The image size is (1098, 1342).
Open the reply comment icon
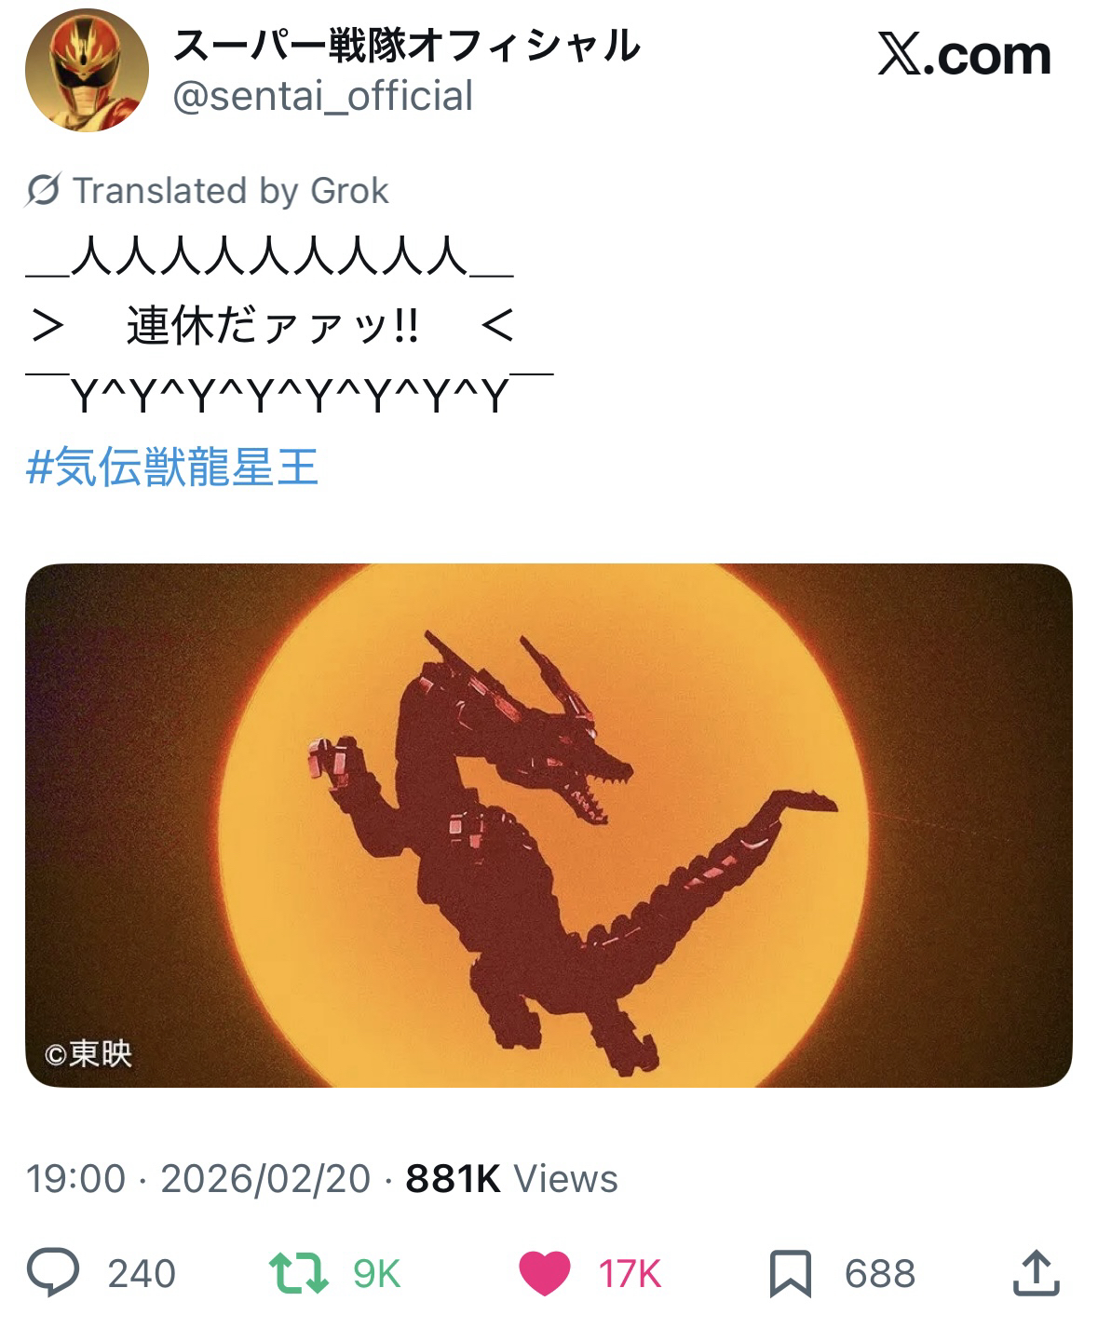[52, 1272]
